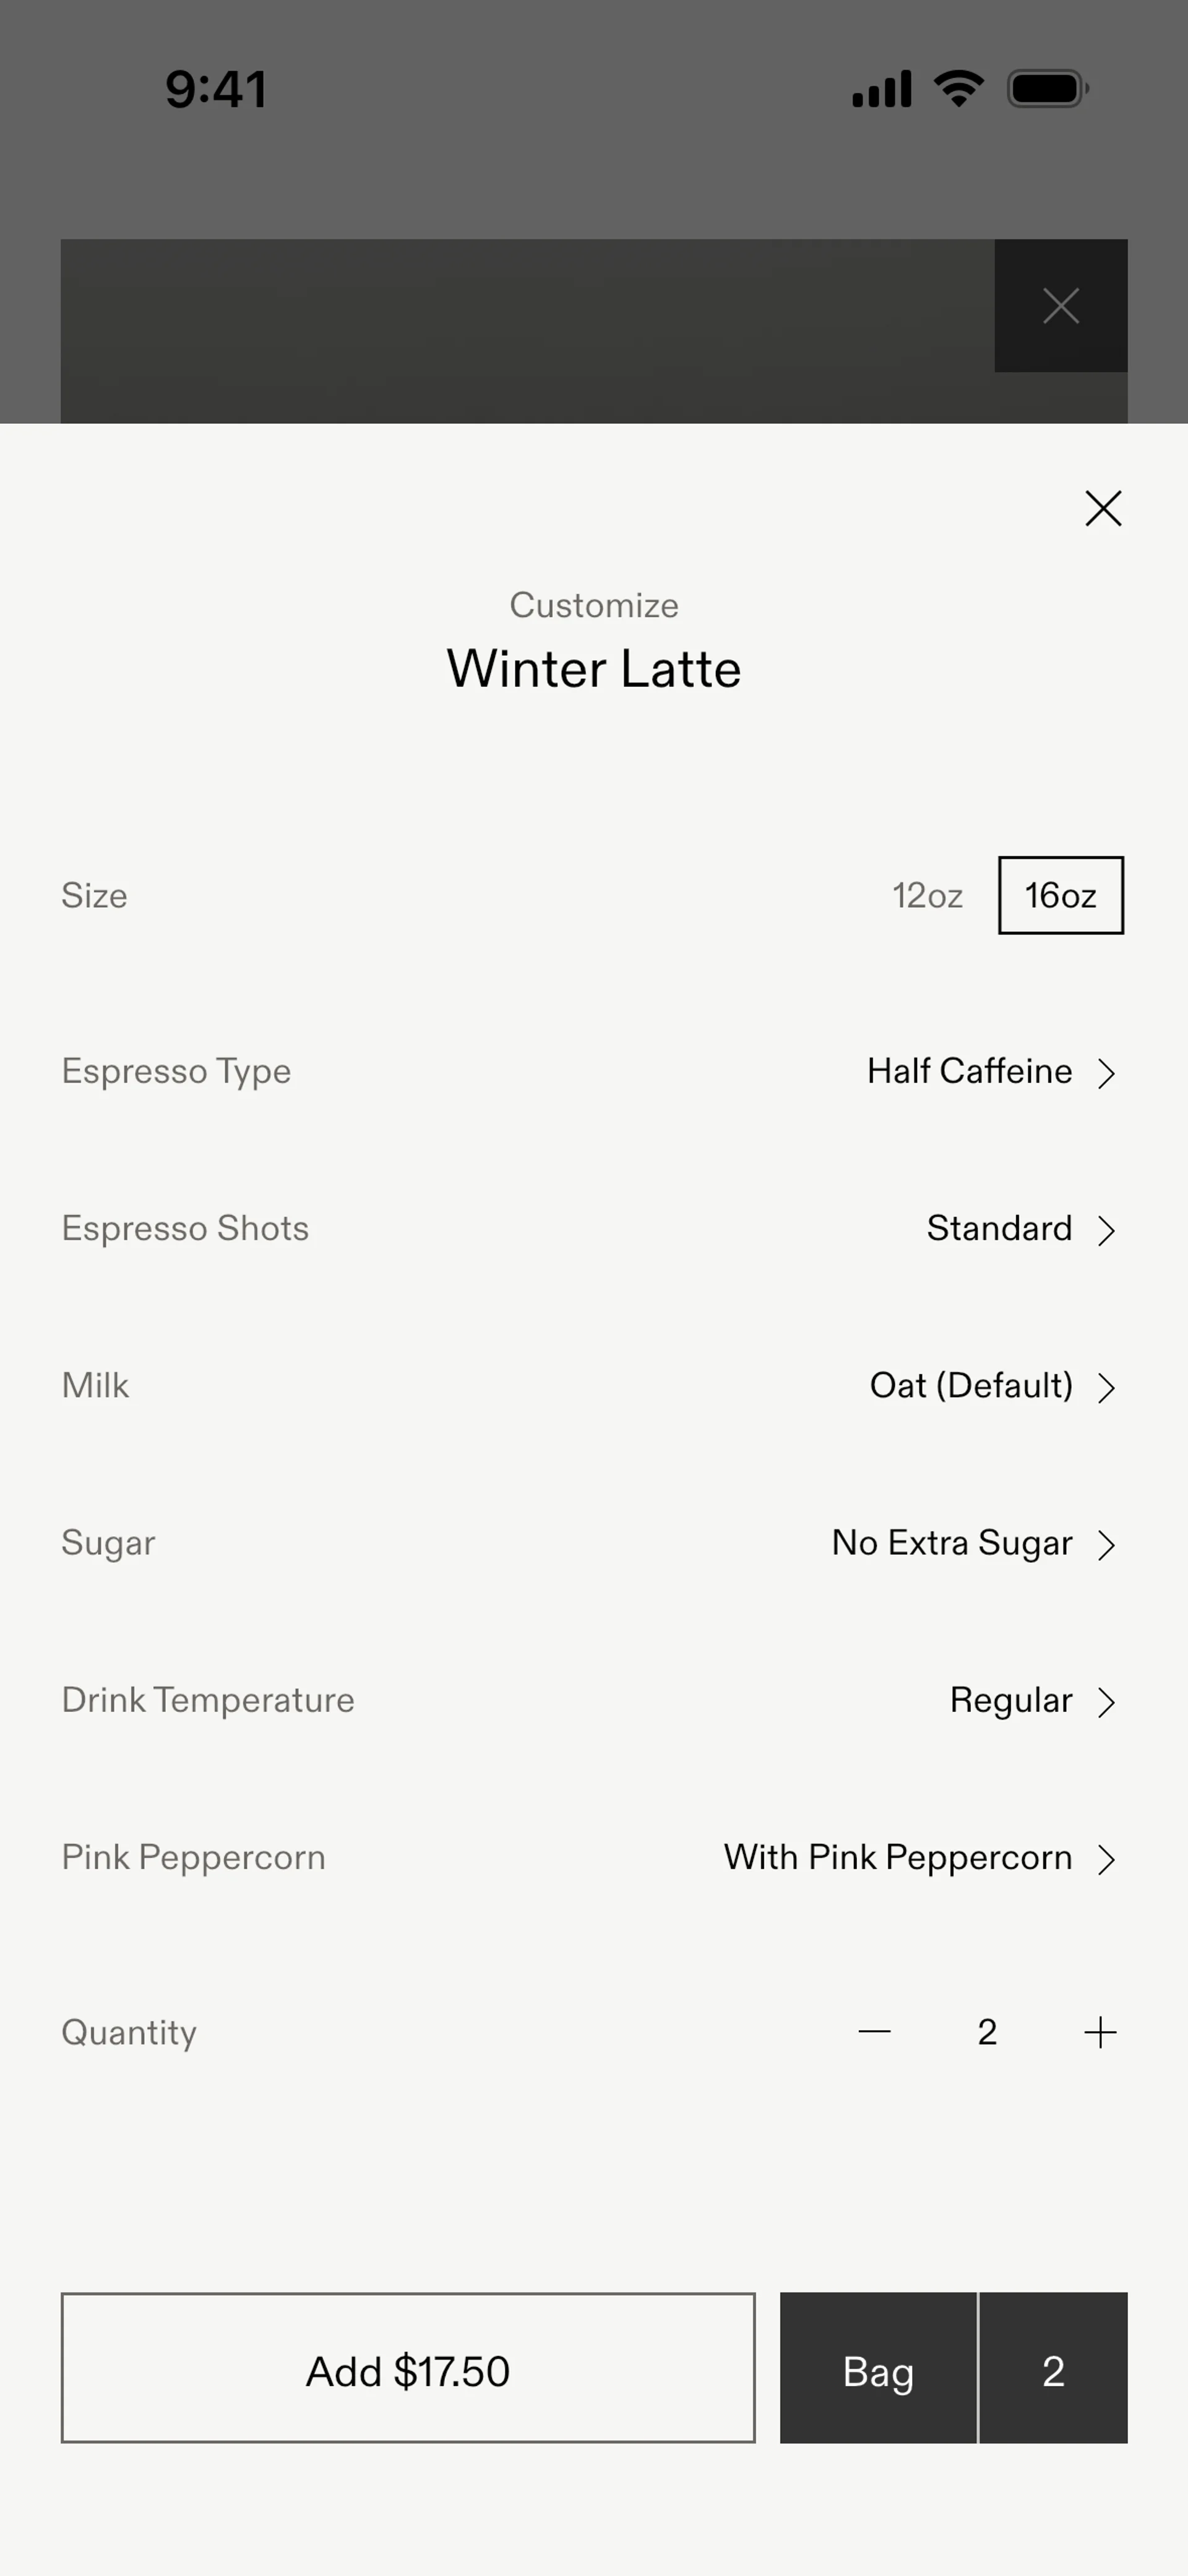
Task: Expand Espresso Shots Standard chevron
Action: (x=1105, y=1230)
